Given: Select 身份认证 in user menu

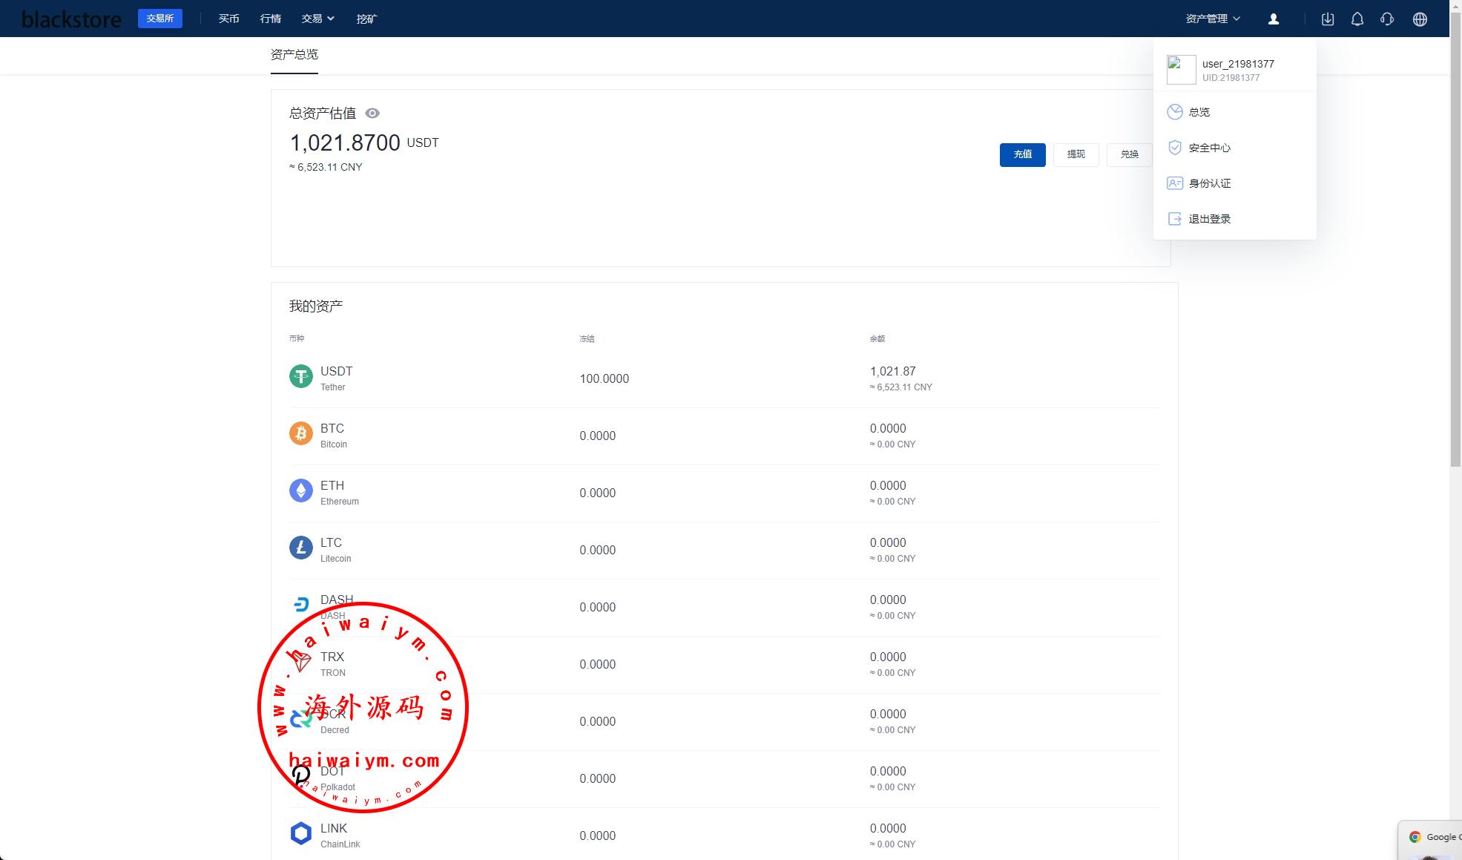Looking at the screenshot, I should [1209, 183].
